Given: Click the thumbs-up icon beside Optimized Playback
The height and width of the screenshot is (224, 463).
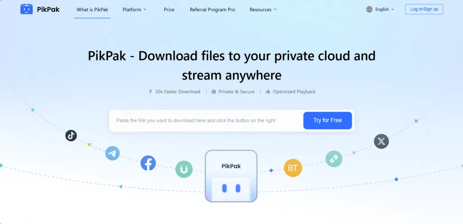Looking at the screenshot, I should pos(268,92).
